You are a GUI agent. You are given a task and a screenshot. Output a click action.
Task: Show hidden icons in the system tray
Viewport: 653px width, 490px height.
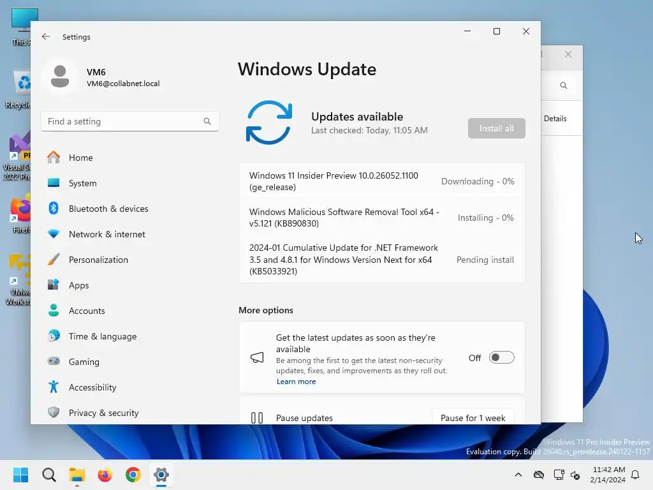coord(518,475)
